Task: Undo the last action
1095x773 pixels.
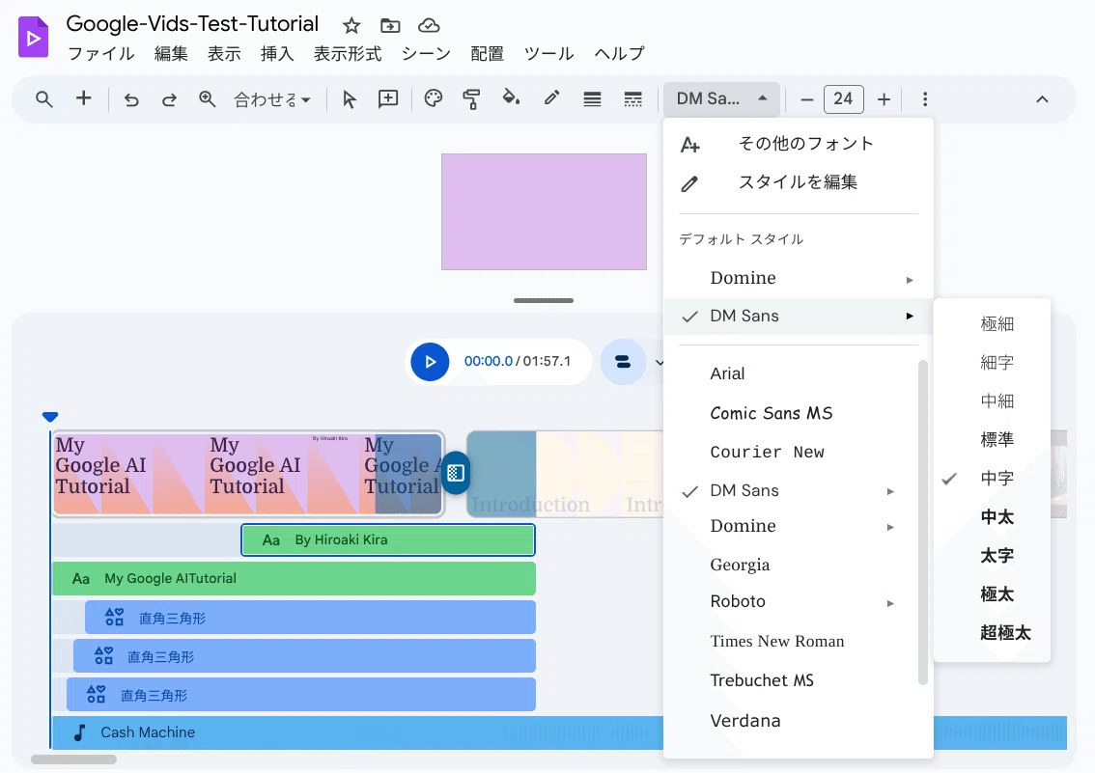Action: [x=131, y=99]
